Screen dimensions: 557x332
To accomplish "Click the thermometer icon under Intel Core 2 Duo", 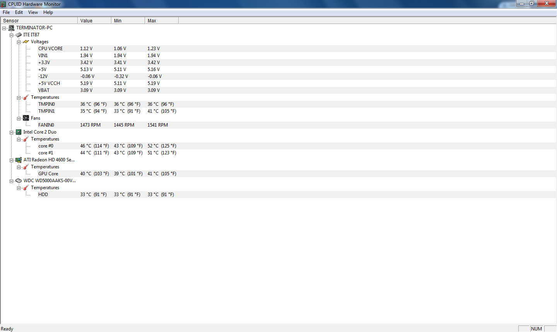I will 26,139.
